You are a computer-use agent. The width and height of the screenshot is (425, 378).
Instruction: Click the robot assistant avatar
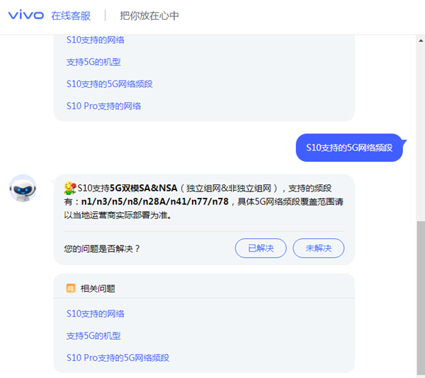(x=23, y=188)
